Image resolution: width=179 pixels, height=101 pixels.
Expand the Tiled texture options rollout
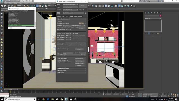pyautogui.click(x=72, y=68)
